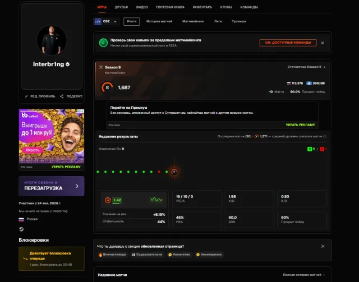Click the orange rating icon beside 1.42
The image size is (359, 282).
pyautogui.click(x=108, y=200)
